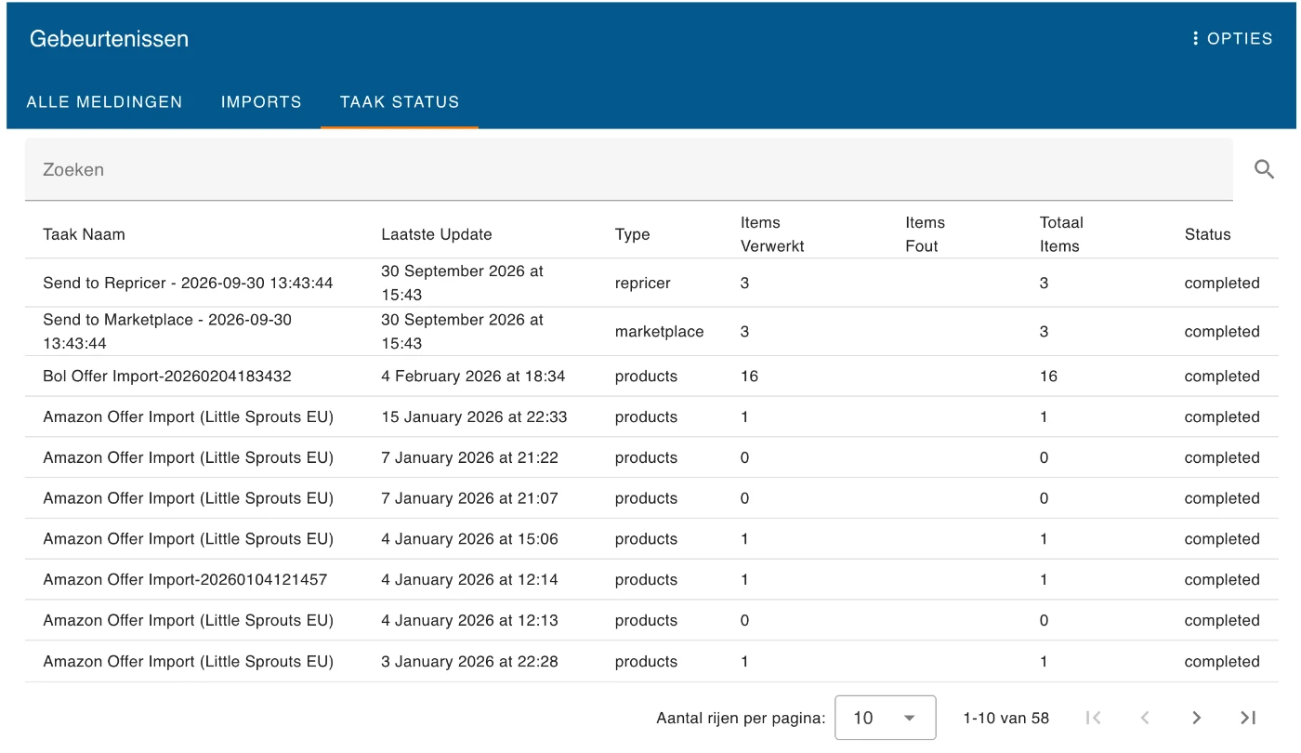
Task: Click the Totaal Items column header
Action: tap(1061, 234)
